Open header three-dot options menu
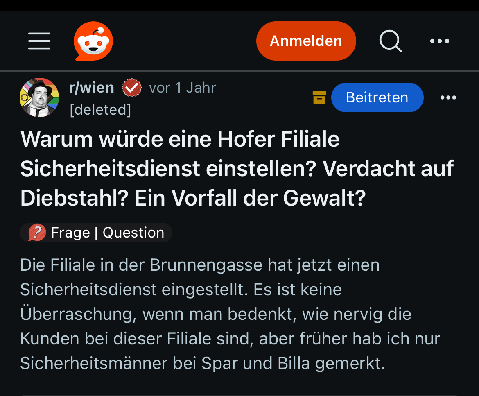 (440, 41)
